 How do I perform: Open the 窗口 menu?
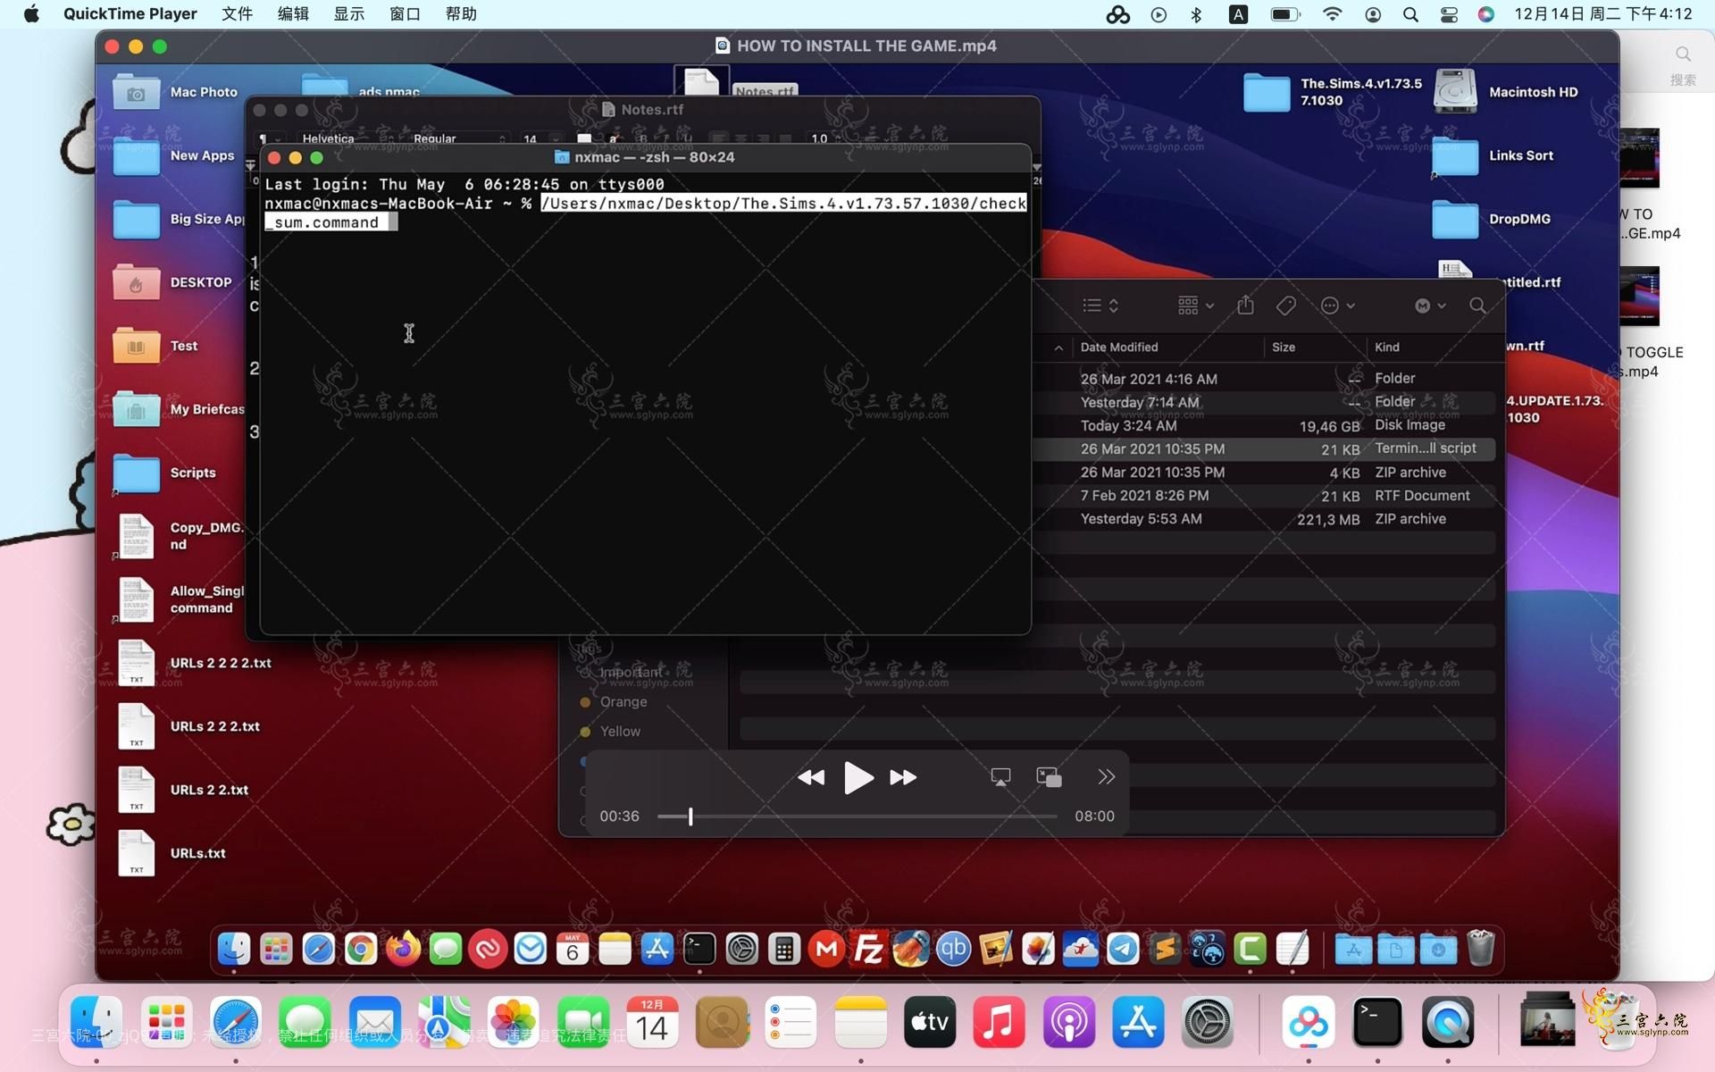tap(406, 13)
